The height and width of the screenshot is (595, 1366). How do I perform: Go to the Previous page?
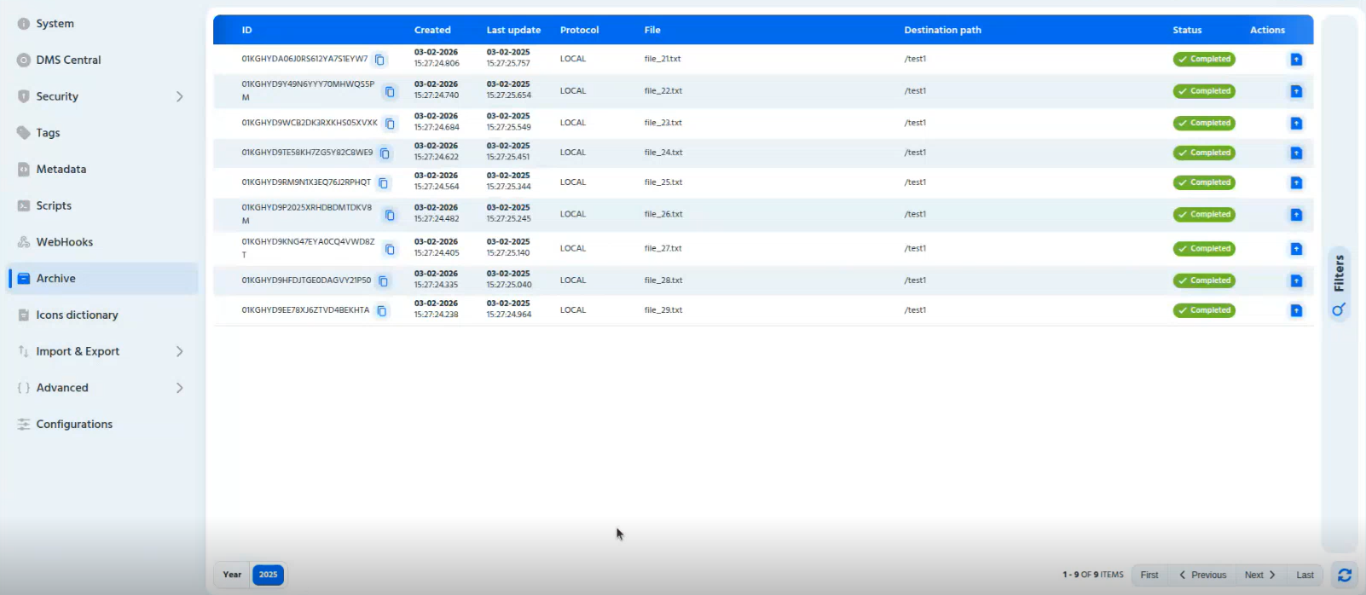click(x=1202, y=575)
